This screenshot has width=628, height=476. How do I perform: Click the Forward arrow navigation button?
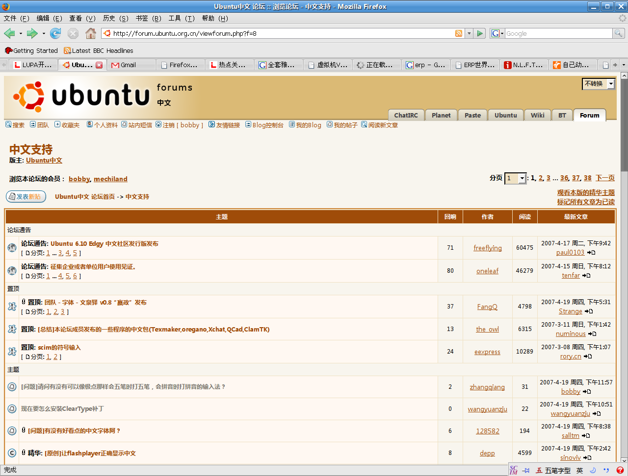pyautogui.click(x=32, y=33)
